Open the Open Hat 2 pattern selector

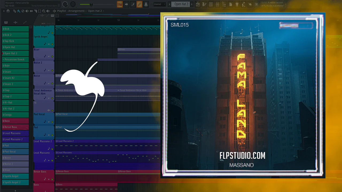tap(181, 4)
